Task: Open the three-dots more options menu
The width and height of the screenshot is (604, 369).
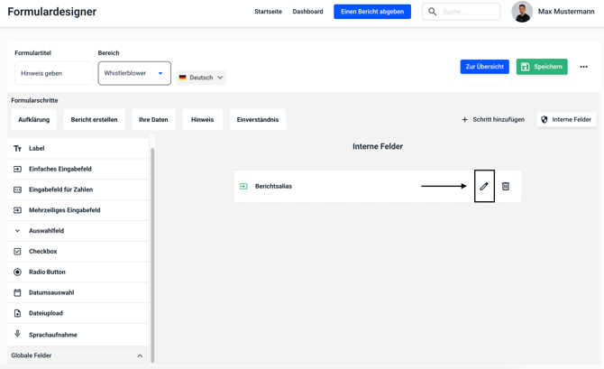Action: pyautogui.click(x=583, y=67)
